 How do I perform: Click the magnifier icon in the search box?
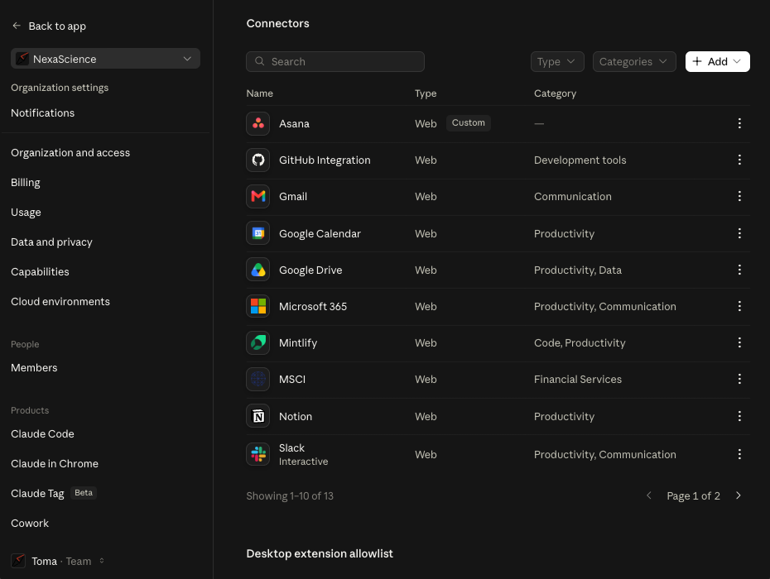pos(259,61)
